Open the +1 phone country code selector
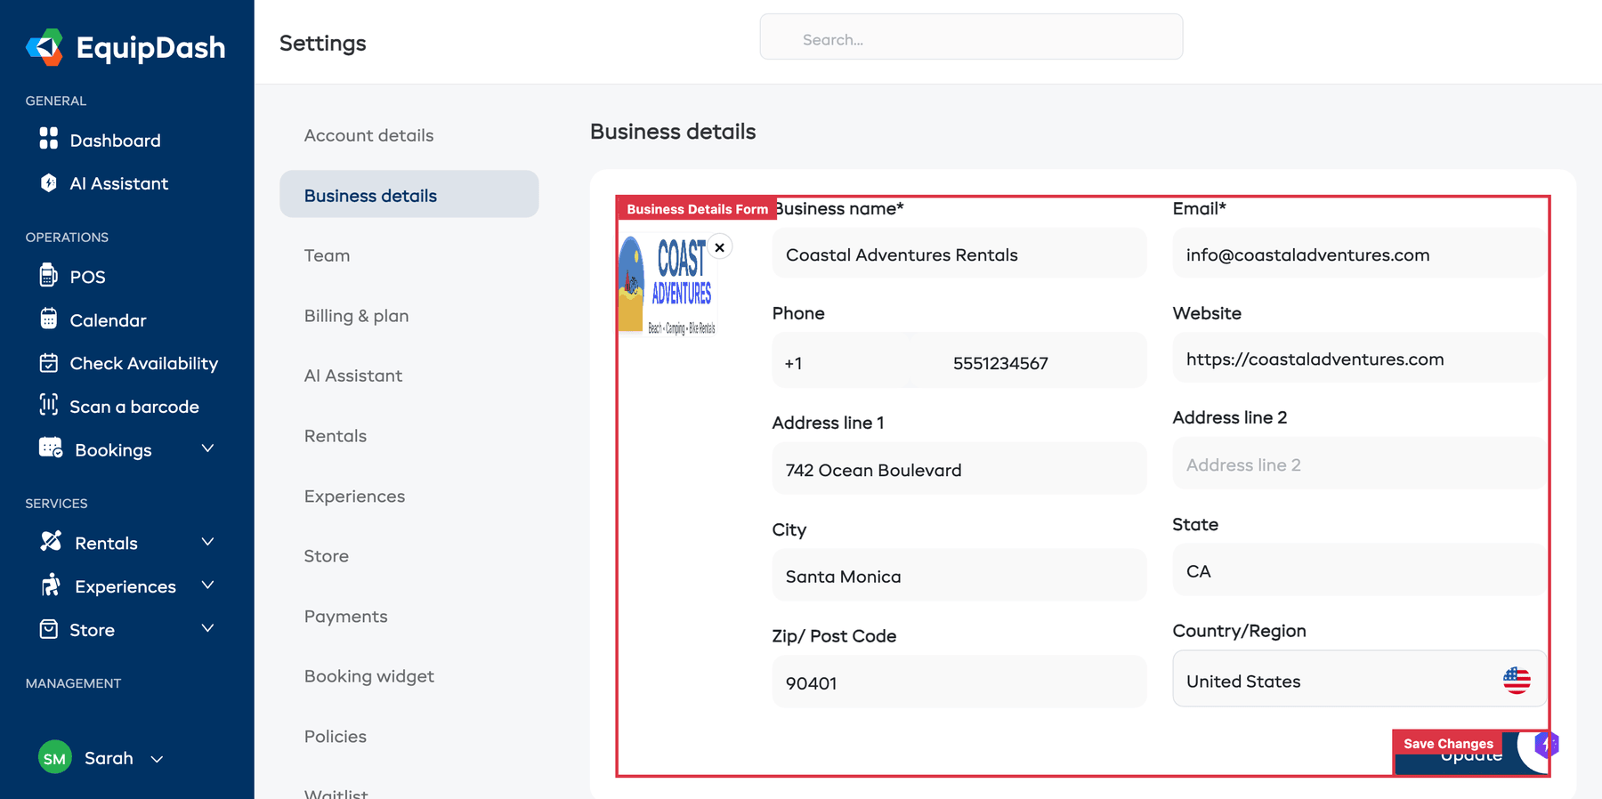The height and width of the screenshot is (799, 1602). [x=841, y=360]
